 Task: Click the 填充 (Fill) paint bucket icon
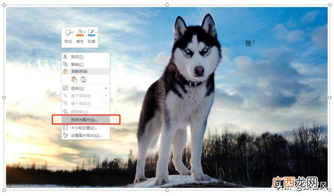tap(80, 32)
